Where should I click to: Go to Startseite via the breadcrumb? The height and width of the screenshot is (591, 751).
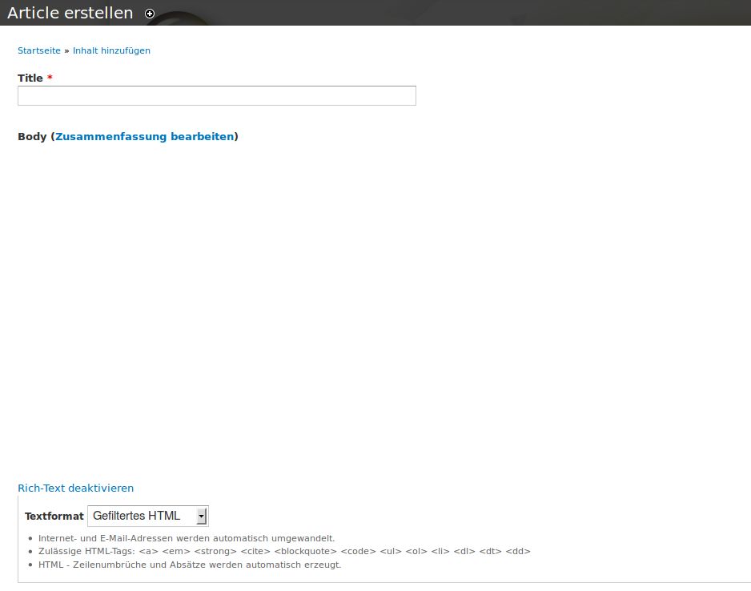[x=39, y=50]
